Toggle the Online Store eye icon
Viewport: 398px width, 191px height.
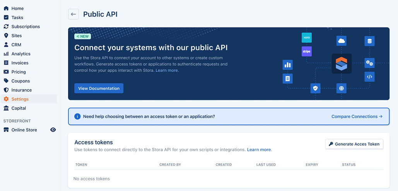tap(53, 130)
